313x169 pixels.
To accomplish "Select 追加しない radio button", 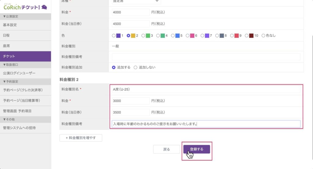I will point(136,67).
